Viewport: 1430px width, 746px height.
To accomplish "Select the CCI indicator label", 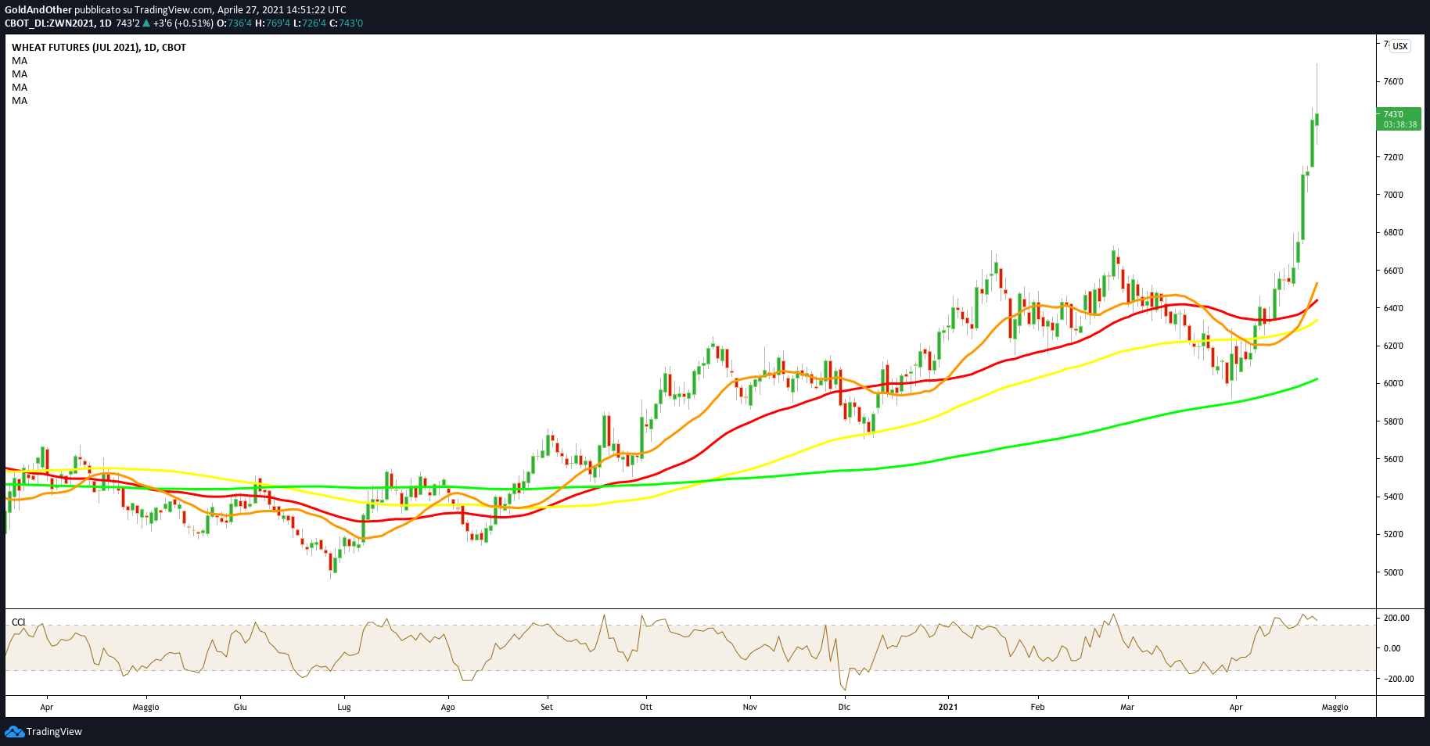I will coord(19,622).
